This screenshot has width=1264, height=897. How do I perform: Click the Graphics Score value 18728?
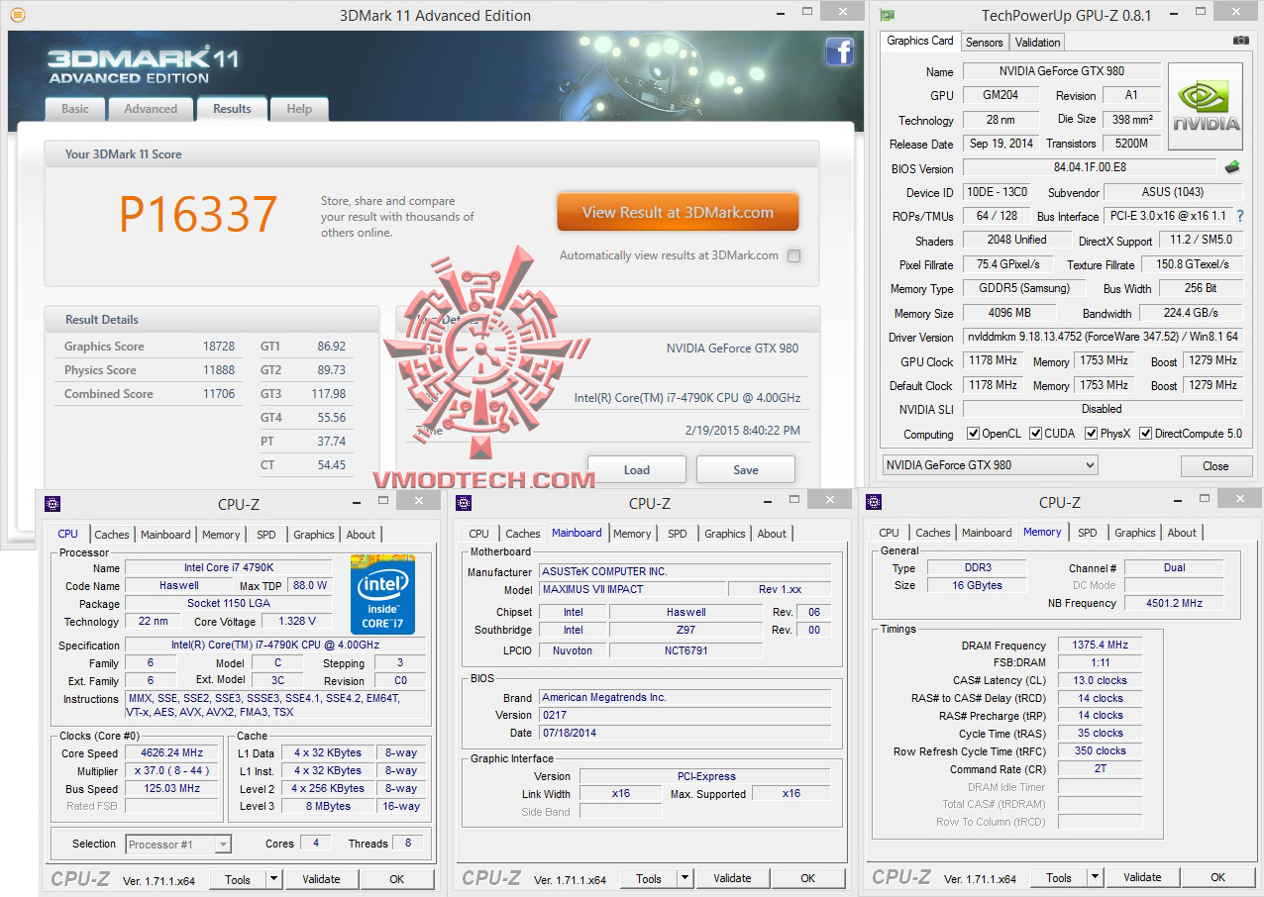point(220,347)
